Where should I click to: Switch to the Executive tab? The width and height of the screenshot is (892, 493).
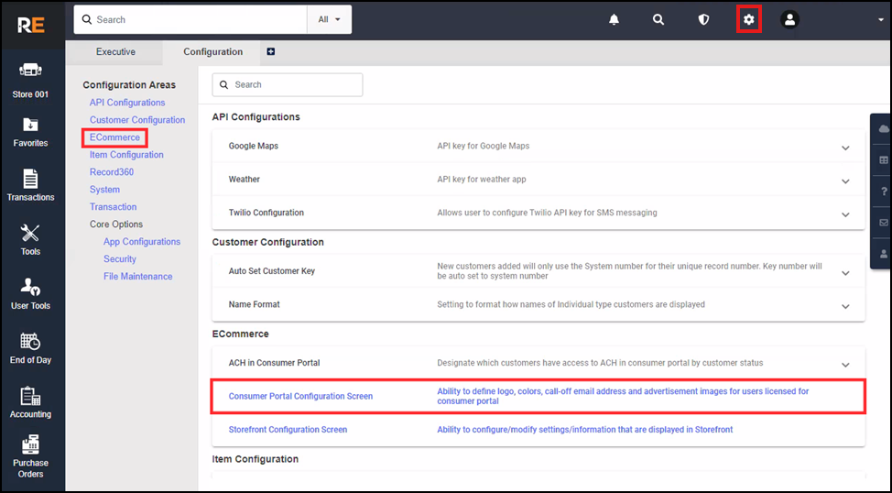(x=115, y=52)
